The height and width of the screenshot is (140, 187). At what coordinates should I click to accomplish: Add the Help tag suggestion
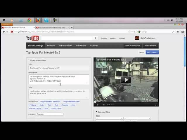tap(41, 105)
